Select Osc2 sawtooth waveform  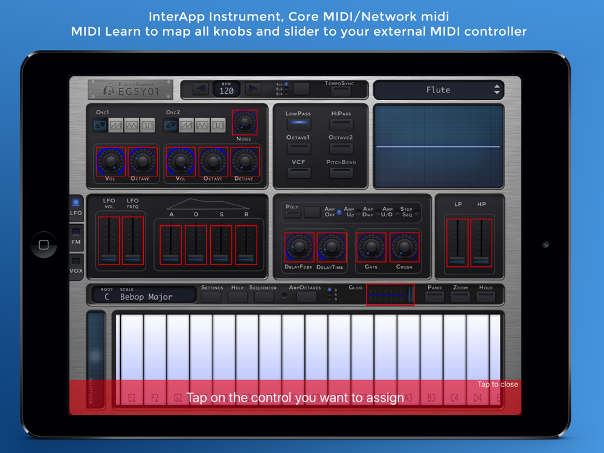coord(187,125)
